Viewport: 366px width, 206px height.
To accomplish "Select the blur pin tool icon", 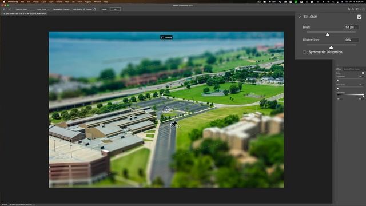I will click(x=10, y=9).
